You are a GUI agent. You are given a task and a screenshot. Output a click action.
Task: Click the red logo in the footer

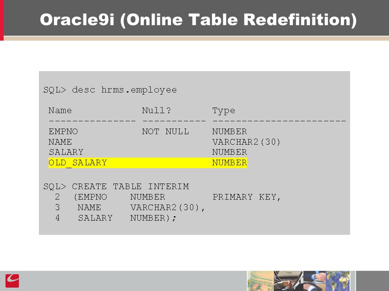[12, 281]
